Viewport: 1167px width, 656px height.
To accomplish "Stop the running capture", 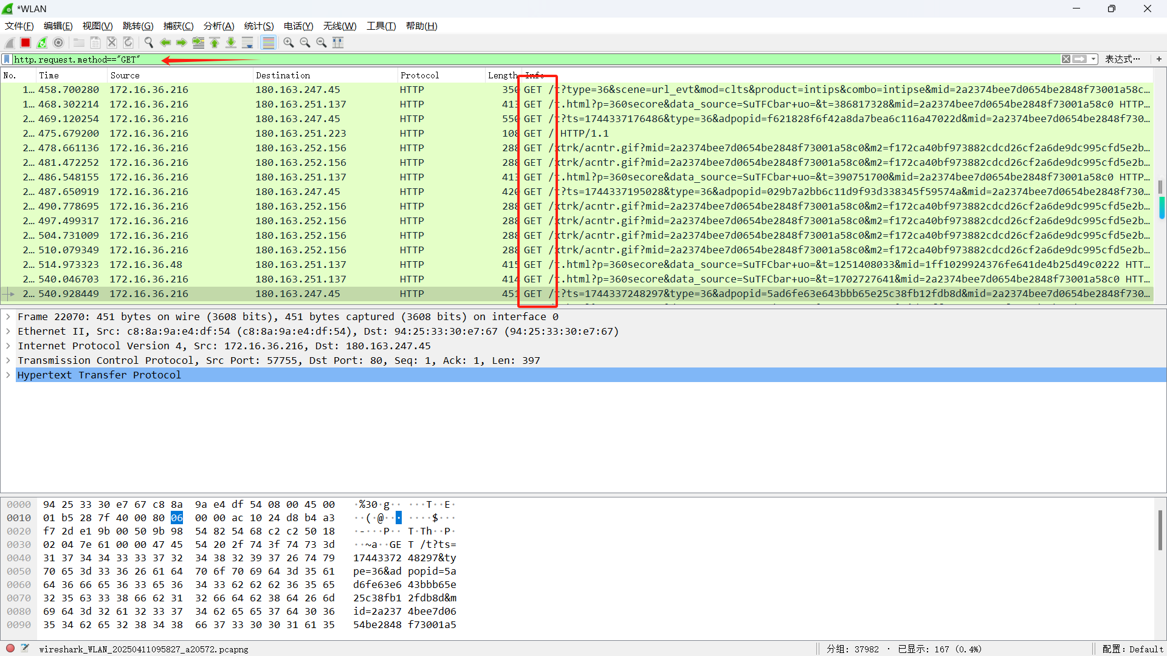I will click(26, 43).
